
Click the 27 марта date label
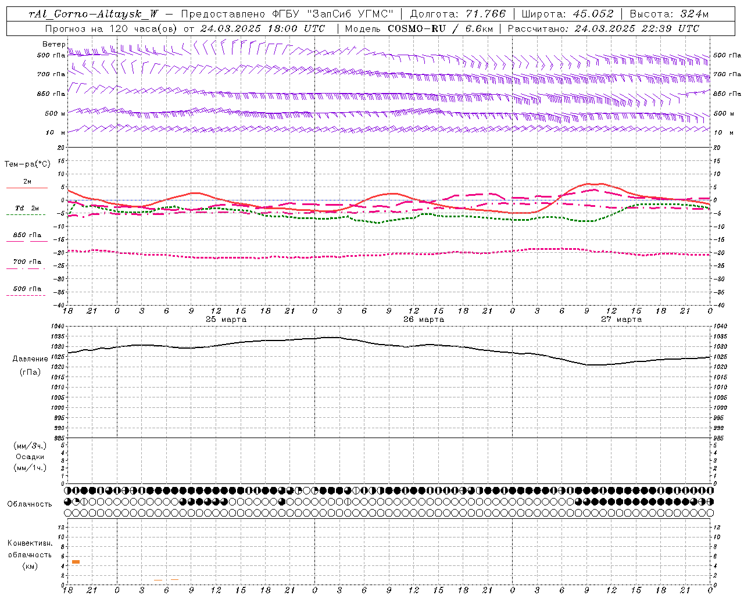pos(621,320)
